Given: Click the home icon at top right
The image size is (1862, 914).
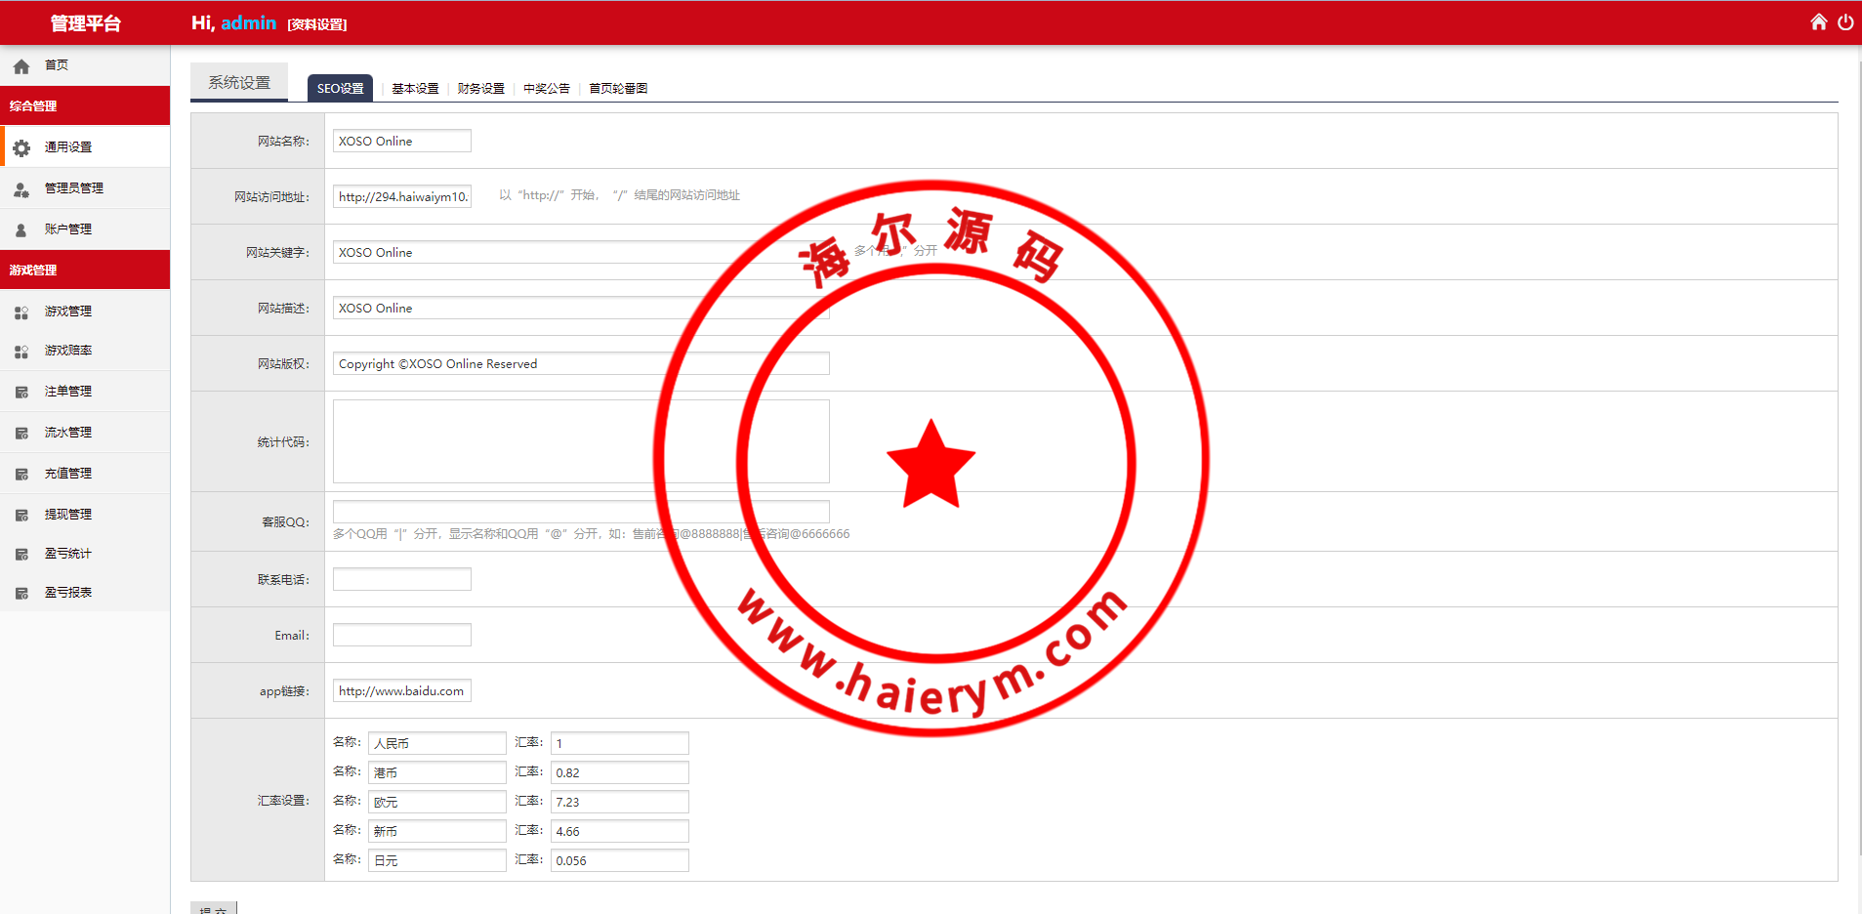Looking at the screenshot, I should point(1818,21).
